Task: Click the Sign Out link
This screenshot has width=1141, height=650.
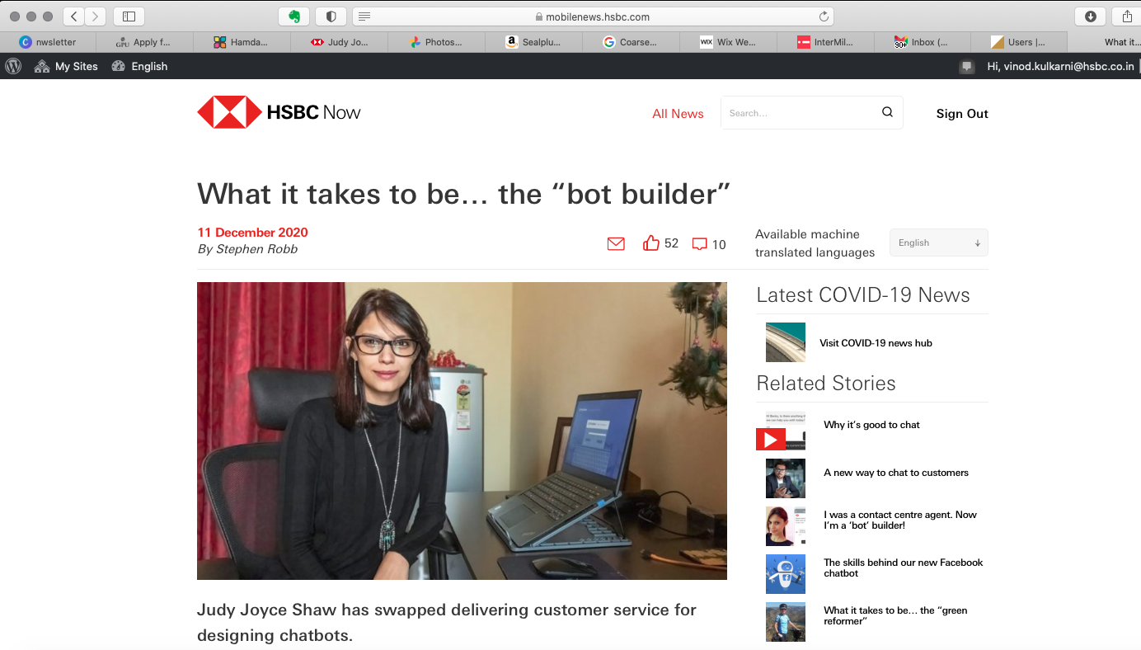Action: [962, 114]
